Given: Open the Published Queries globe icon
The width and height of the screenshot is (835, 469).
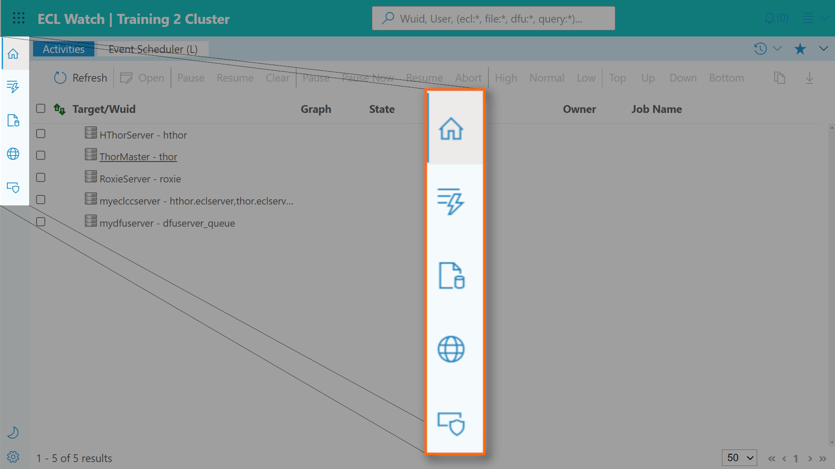Looking at the screenshot, I should tap(13, 154).
